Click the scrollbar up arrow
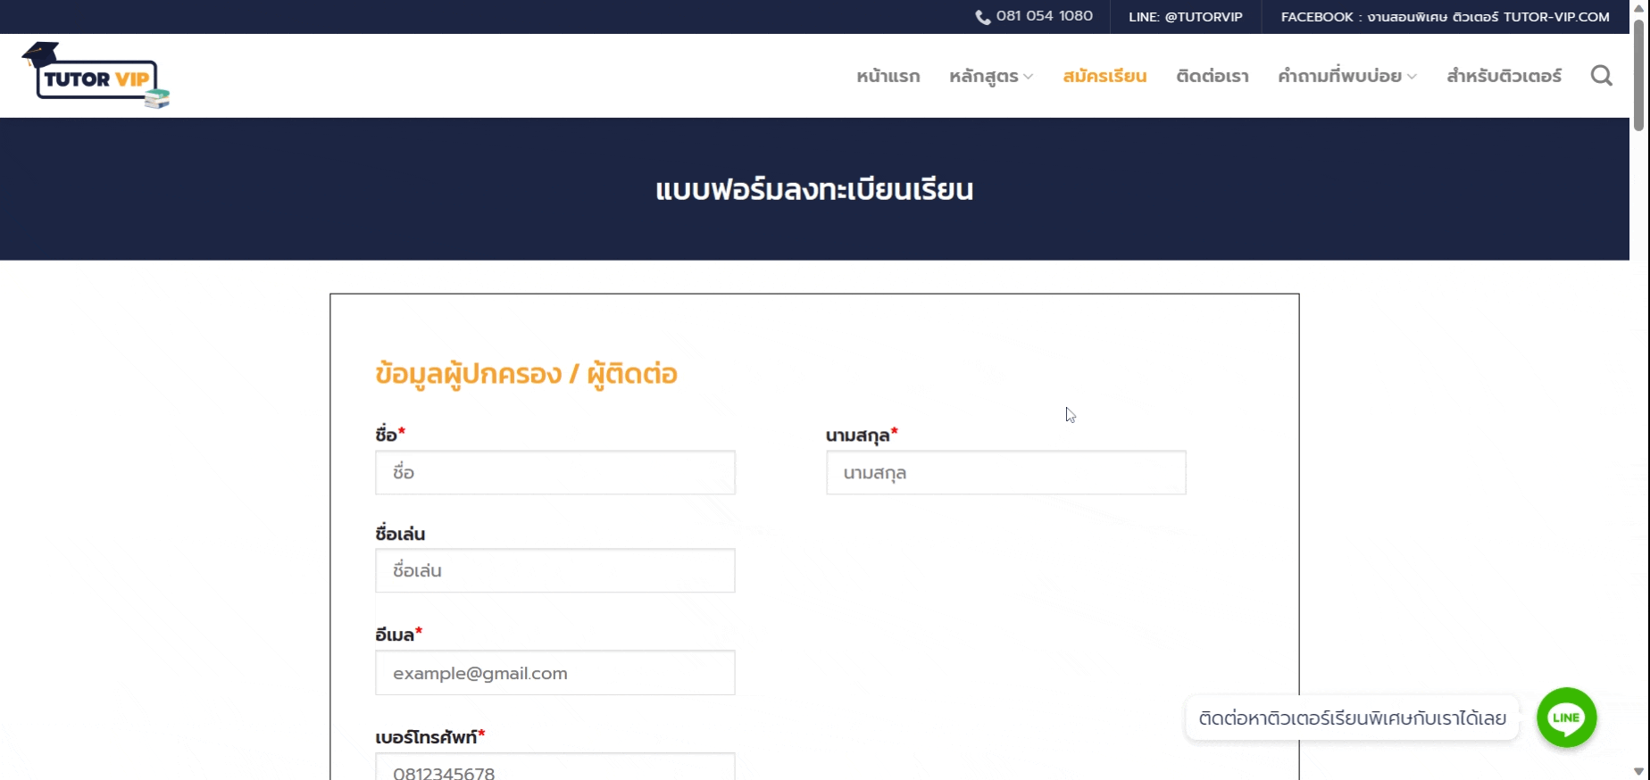The height and width of the screenshot is (780, 1650). point(1638,8)
